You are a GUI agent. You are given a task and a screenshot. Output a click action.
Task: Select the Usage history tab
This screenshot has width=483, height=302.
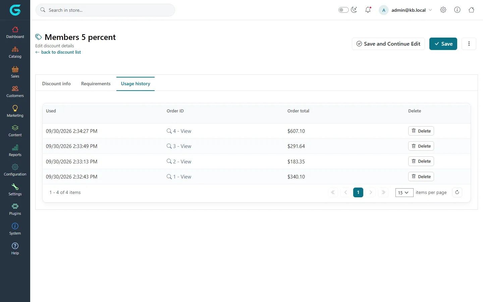136,84
